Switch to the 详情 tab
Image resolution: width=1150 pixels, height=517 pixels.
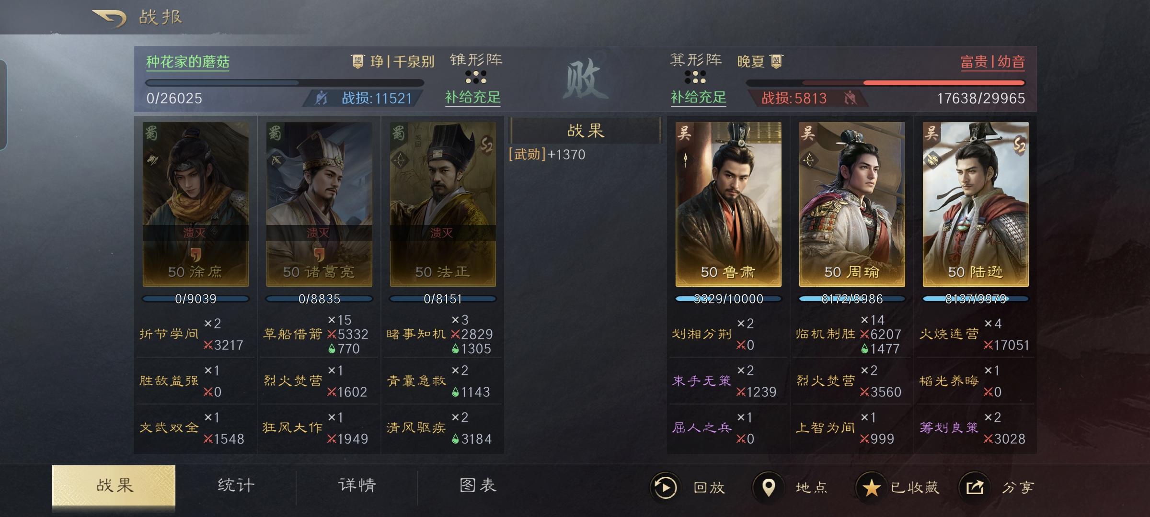coord(357,485)
